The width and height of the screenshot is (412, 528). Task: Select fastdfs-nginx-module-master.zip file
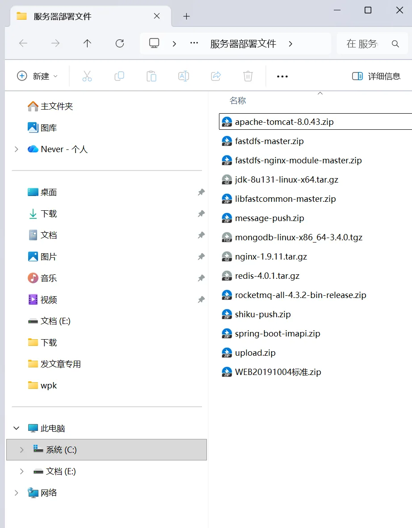[x=292, y=160]
